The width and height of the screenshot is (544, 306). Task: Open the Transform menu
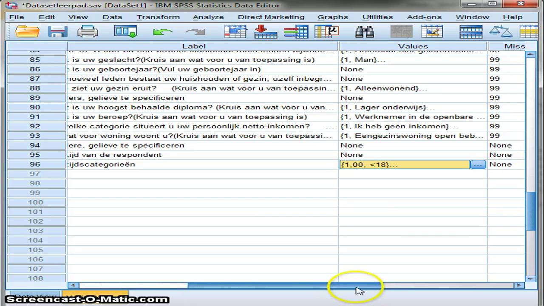tap(158, 17)
